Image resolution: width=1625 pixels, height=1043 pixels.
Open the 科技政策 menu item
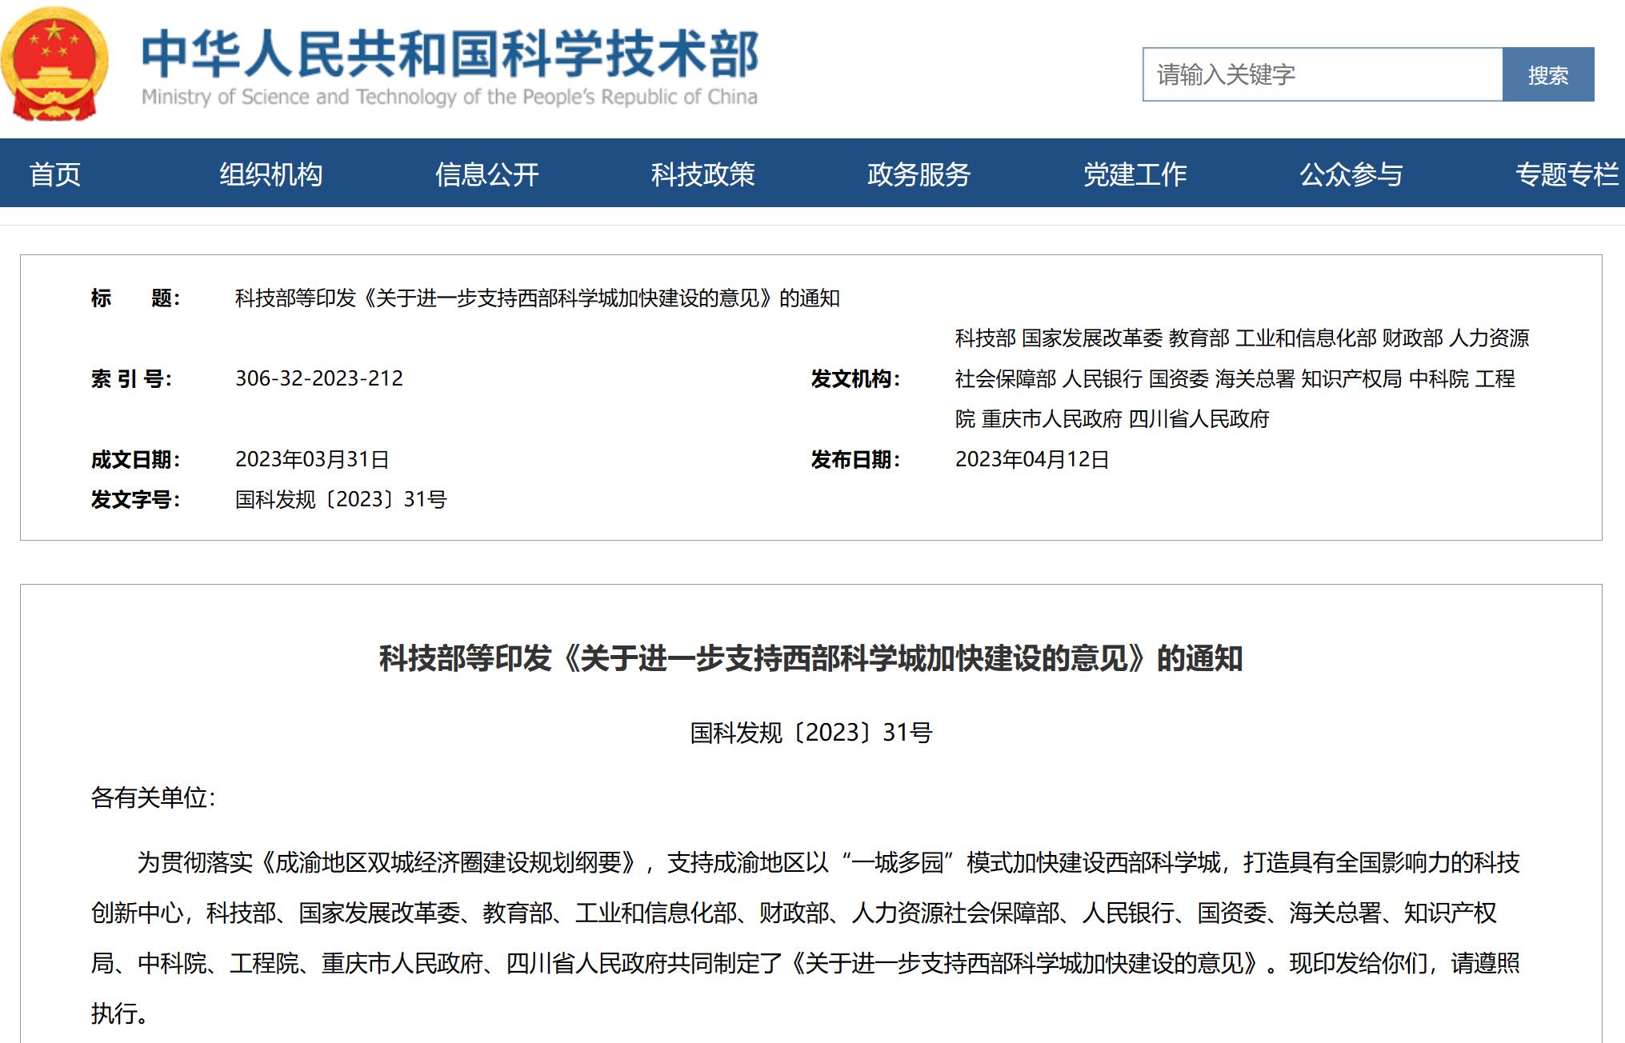pyautogui.click(x=703, y=174)
